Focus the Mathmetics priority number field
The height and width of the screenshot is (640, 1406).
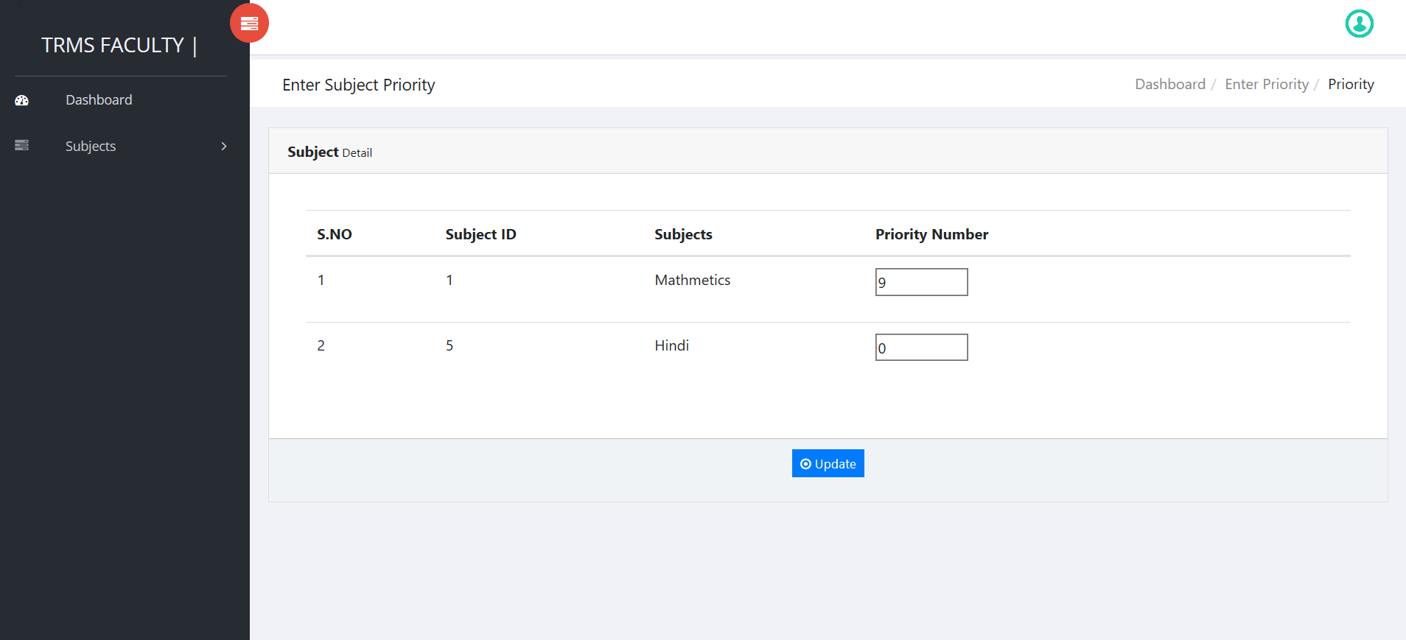tap(921, 282)
